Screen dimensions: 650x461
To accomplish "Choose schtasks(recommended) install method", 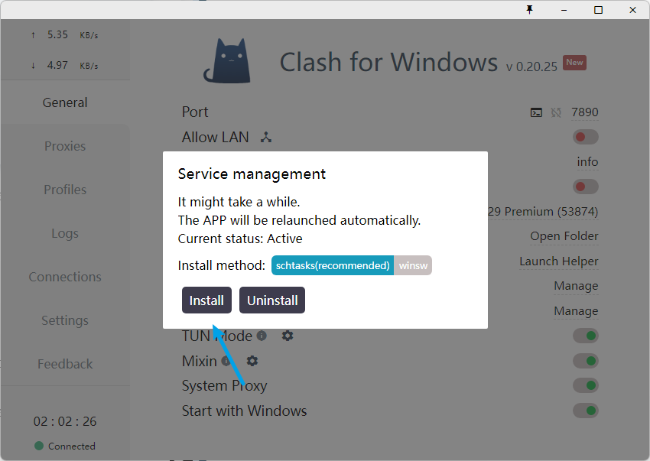I will point(333,265).
